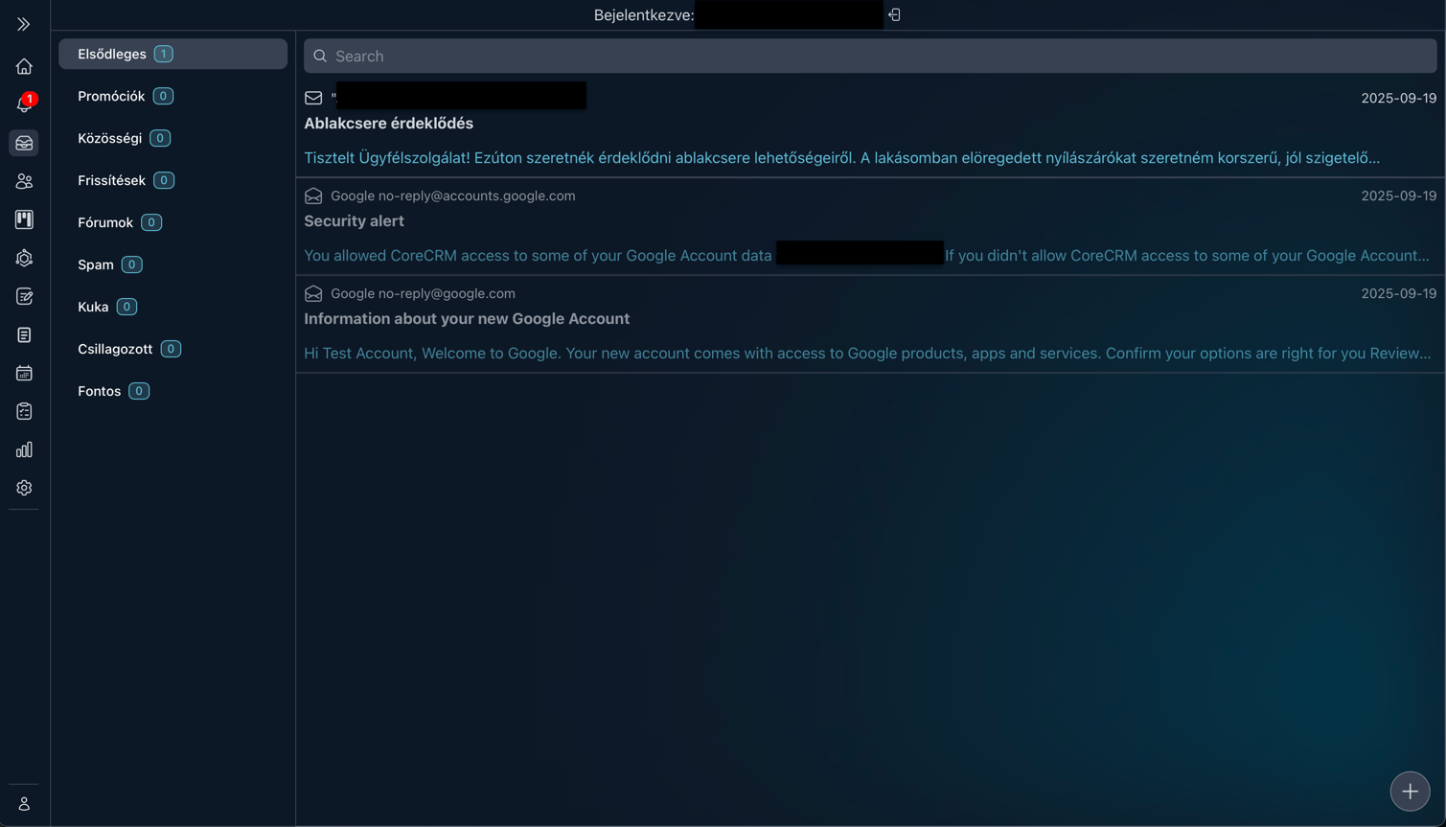Open the bar chart statistics icon
1446x827 pixels.
coord(24,449)
